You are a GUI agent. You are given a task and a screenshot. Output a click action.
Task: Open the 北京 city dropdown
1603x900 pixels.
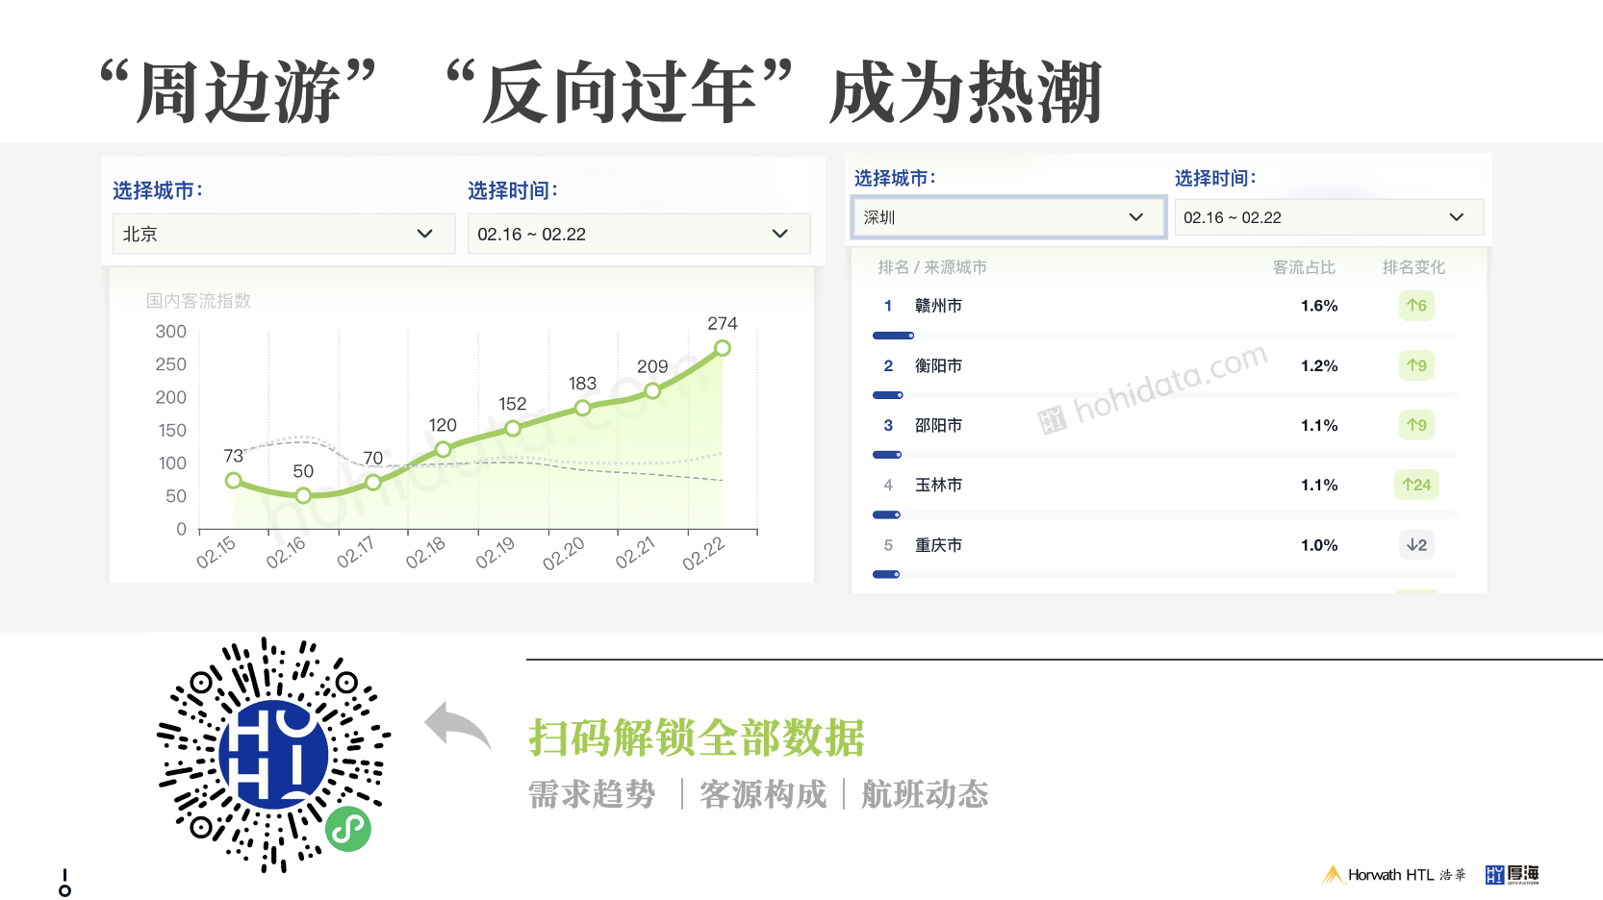pyautogui.click(x=283, y=234)
